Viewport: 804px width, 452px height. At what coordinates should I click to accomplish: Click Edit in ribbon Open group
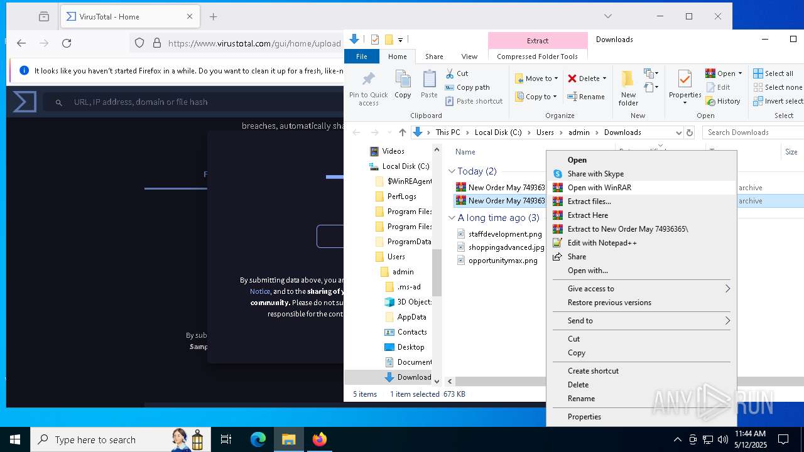tap(718, 87)
